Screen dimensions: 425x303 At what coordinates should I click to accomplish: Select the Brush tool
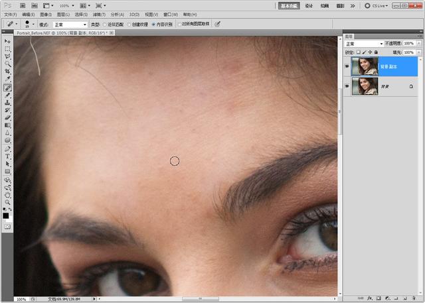coord(7,95)
